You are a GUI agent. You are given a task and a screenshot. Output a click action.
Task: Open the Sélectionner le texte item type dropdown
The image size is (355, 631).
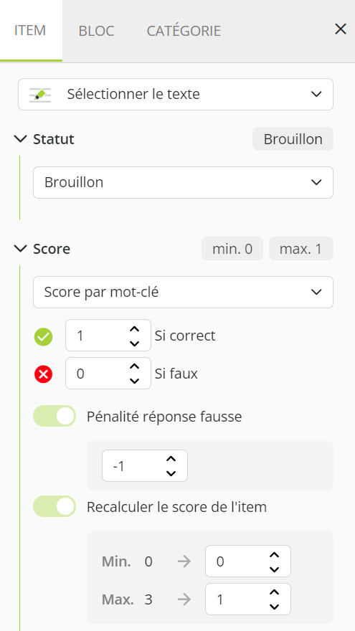[x=176, y=94]
